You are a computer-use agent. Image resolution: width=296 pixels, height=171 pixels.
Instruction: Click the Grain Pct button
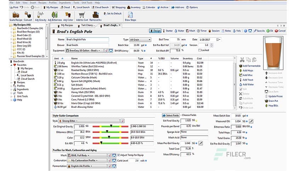coord(272,101)
